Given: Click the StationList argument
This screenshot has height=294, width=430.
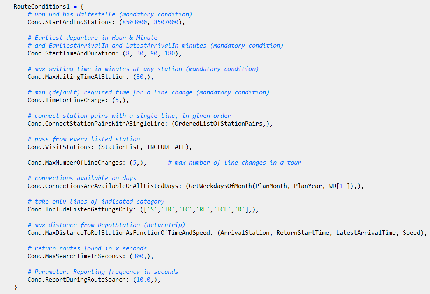Looking at the screenshot, I should click(121, 147).
